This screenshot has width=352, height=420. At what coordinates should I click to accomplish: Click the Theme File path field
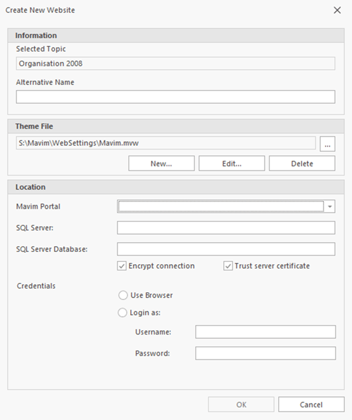165,142
